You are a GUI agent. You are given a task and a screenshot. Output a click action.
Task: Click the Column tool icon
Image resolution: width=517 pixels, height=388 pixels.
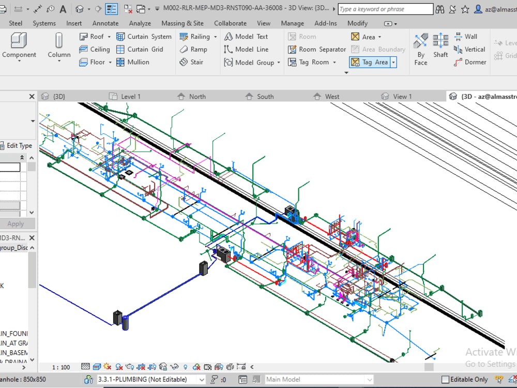[x=59, y=41]
